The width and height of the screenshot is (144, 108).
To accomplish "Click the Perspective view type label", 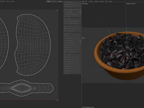I will click(x=85, y=4).
